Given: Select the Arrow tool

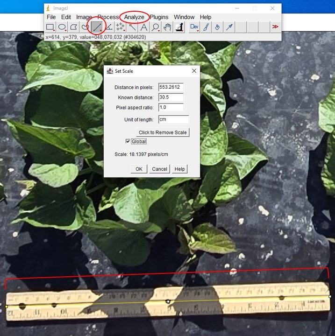Looking at the screenshot, I should [229, 27].
